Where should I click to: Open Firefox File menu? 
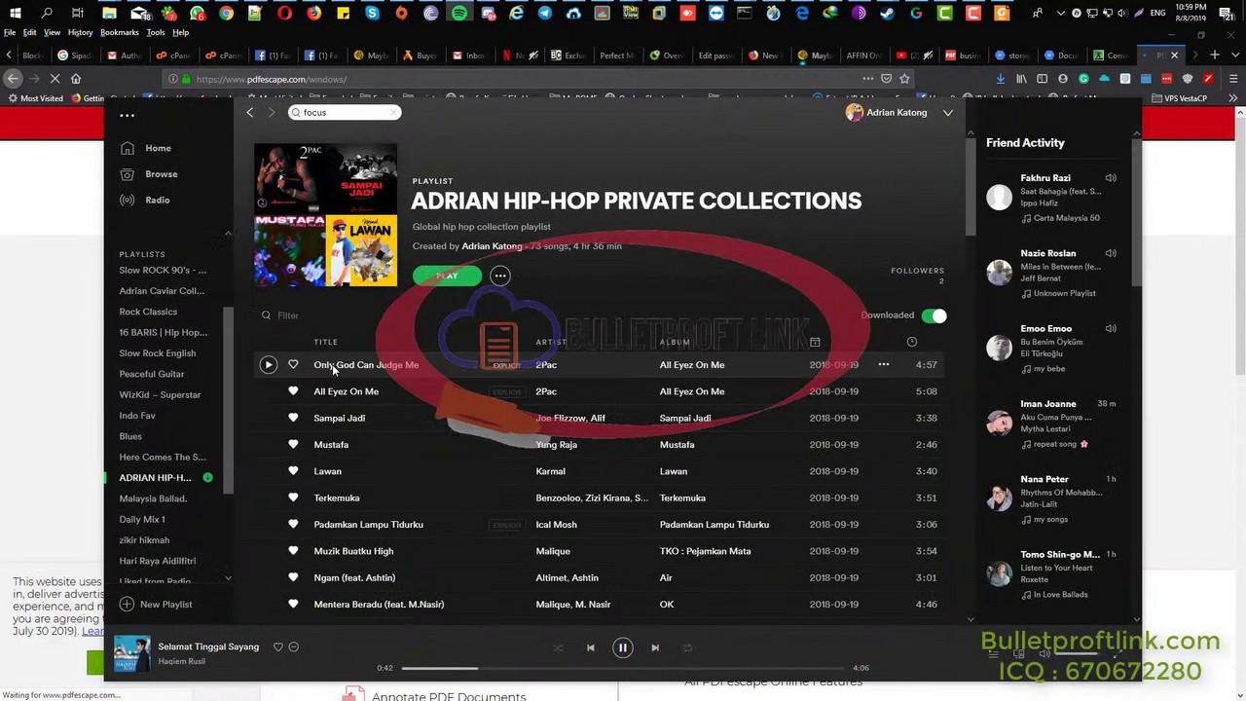tap(10, 32)
